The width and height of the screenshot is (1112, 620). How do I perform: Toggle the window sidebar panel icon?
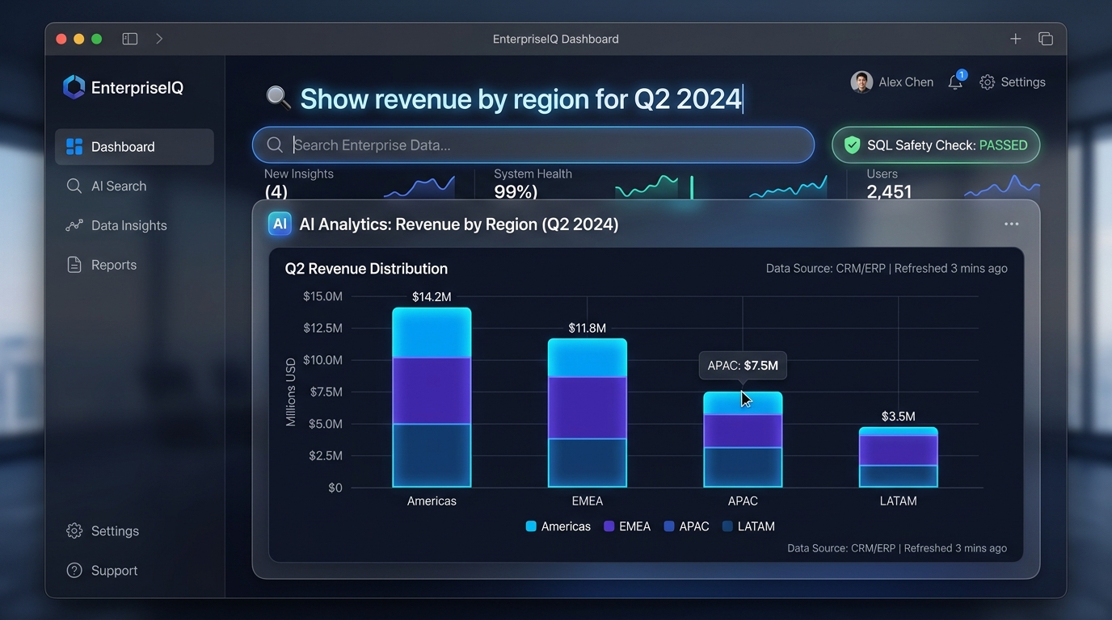coord(130,39)
